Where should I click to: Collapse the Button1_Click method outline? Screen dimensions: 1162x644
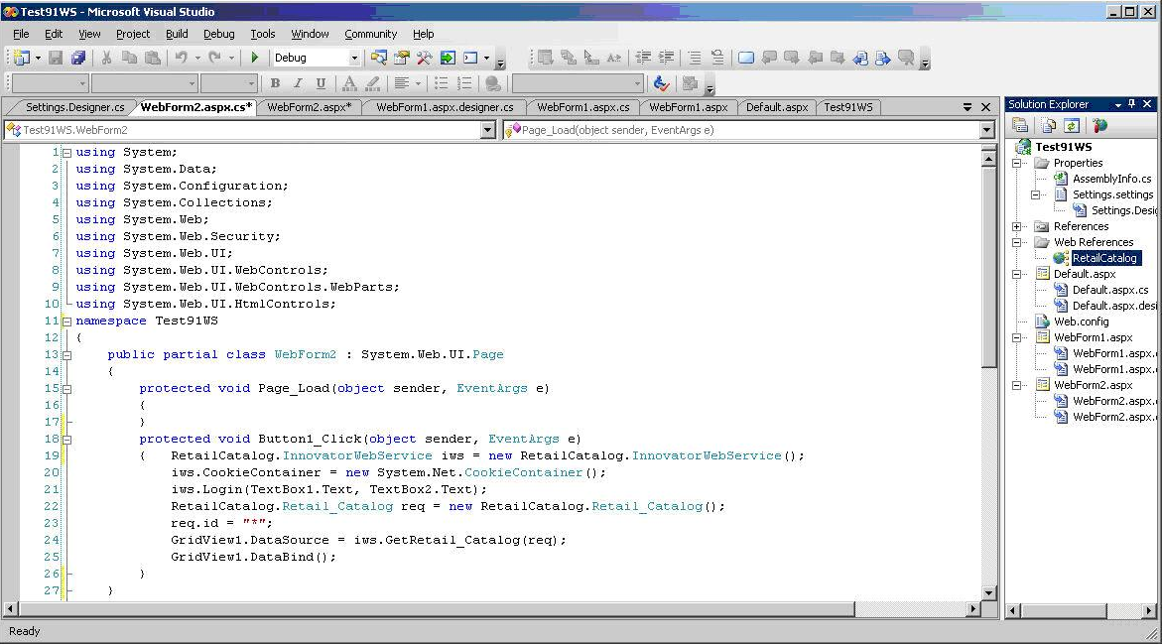tap(66, 440)
